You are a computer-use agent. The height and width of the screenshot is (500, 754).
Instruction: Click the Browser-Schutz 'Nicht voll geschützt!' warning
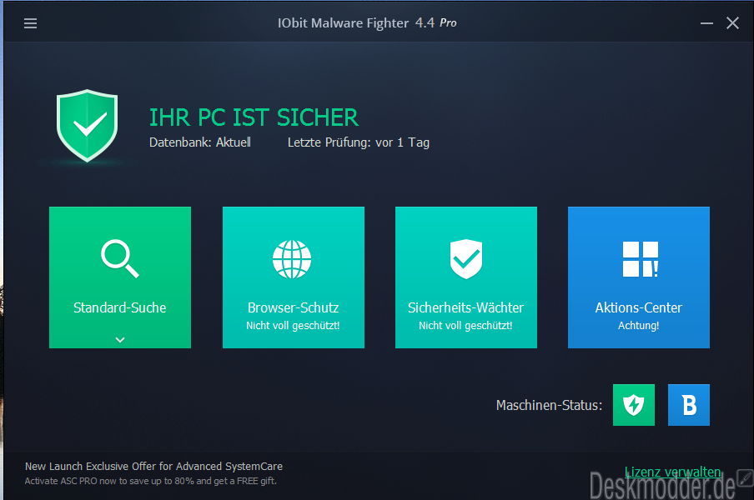[x=293, y=326]
